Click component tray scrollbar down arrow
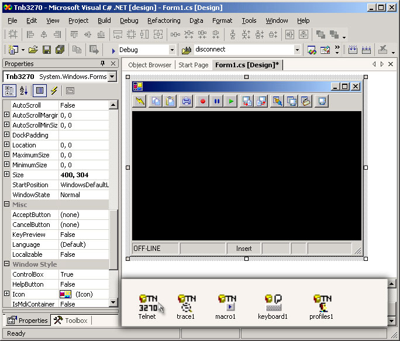This screenshot has height=341, width=400. tap(392, 321)
